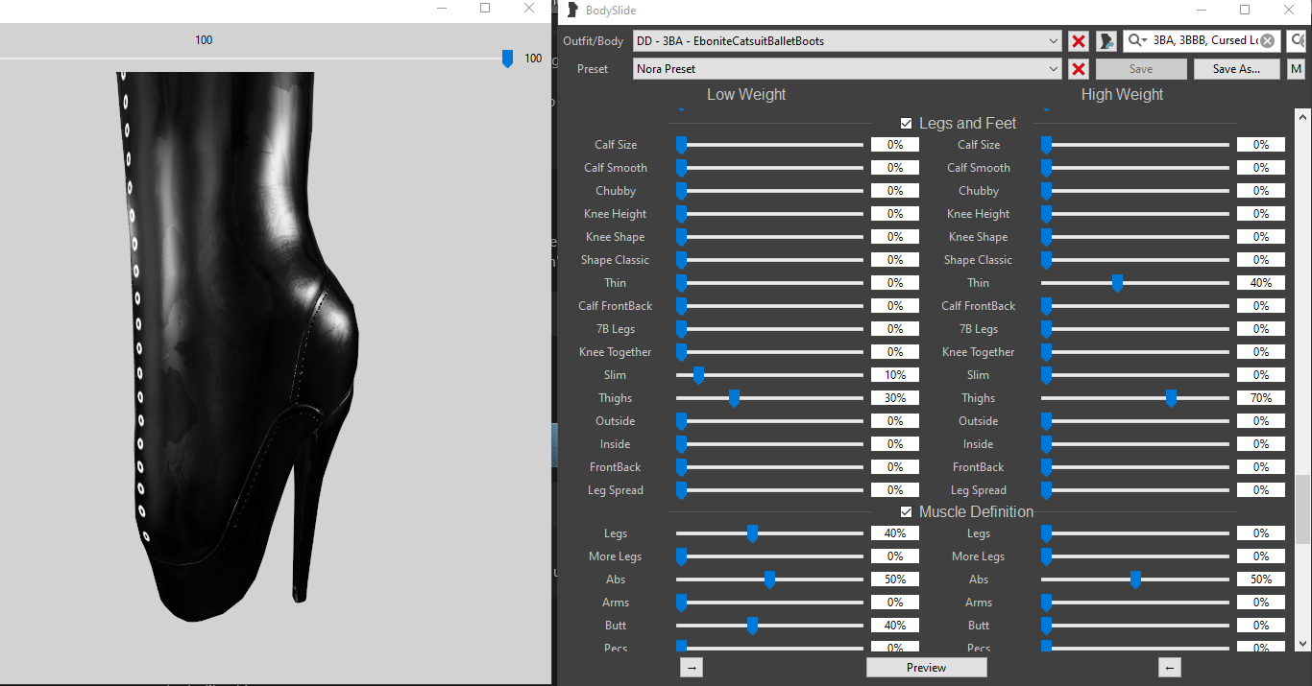Edit the High Weight Thighs 70% value field
Viewport: 1312px width, 686px height.
click(1261, 398)
